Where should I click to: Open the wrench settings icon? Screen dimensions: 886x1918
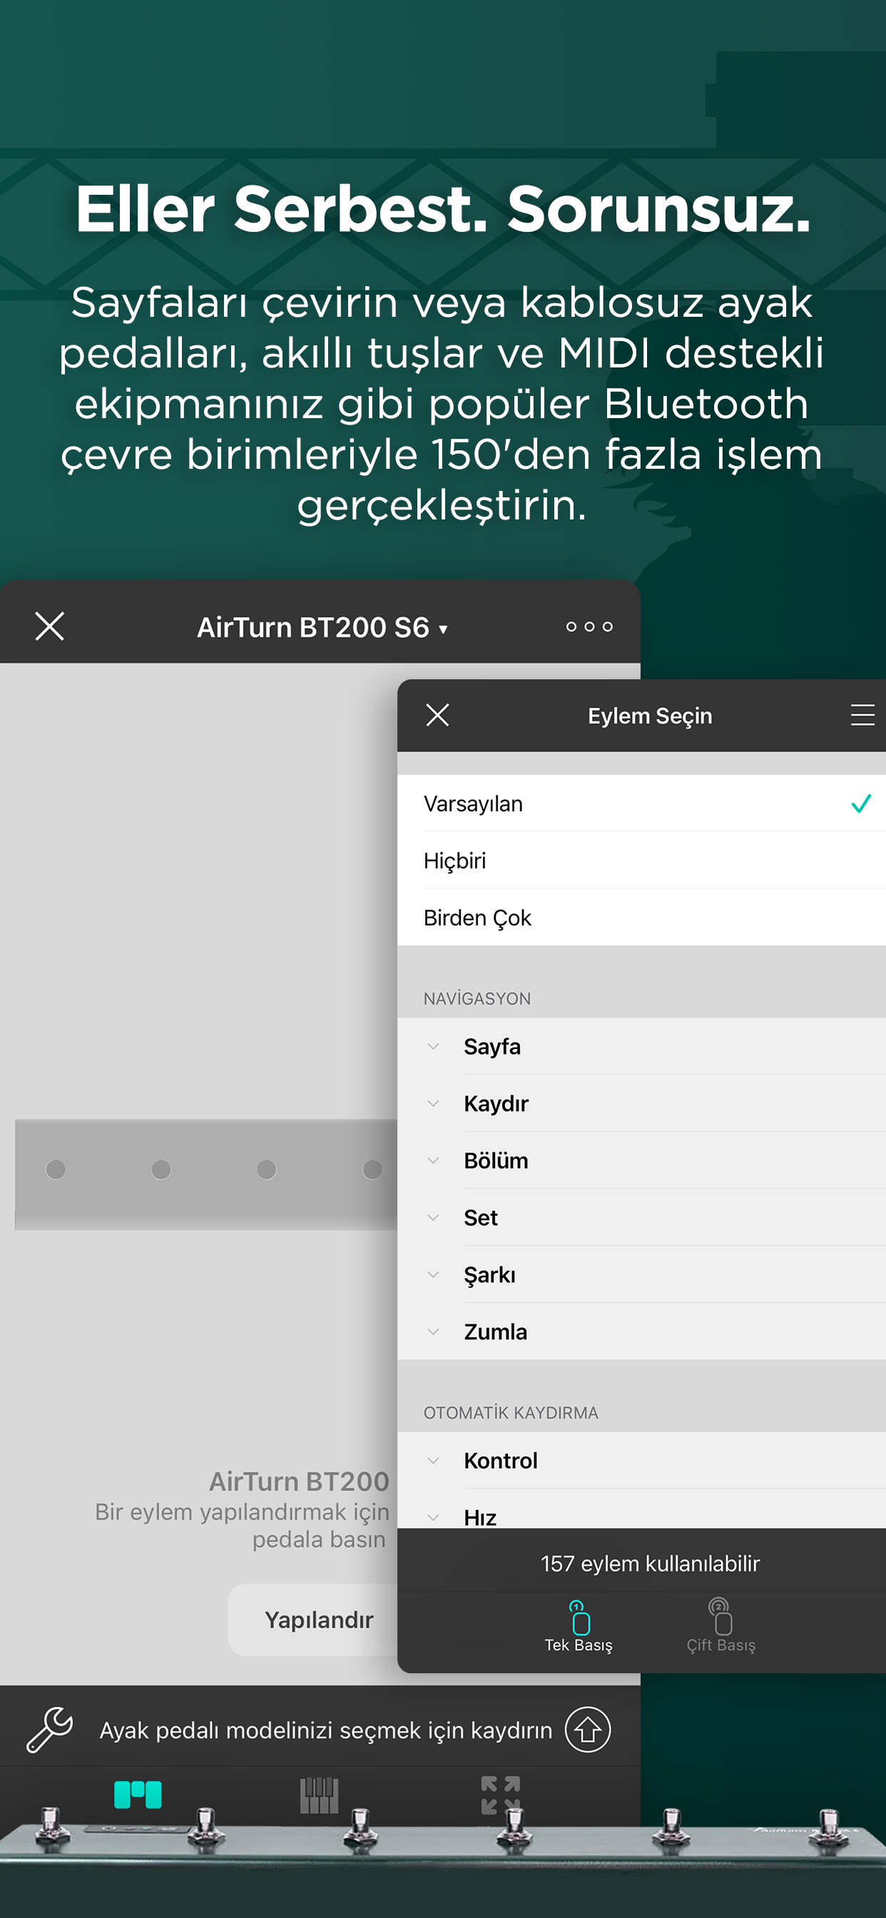click(50, 1730)
